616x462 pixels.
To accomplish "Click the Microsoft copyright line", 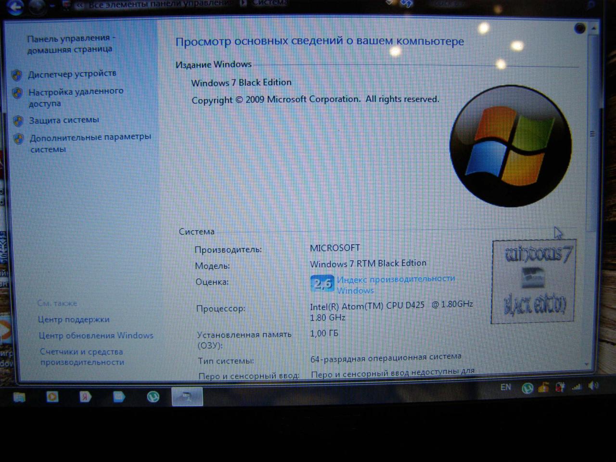I will [315, 100].
